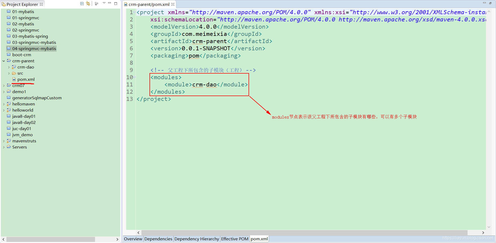Close the crm-parent/pom.xml editor tab
Viewport: 496px width, 243px height.
click(x=173, y=4)
